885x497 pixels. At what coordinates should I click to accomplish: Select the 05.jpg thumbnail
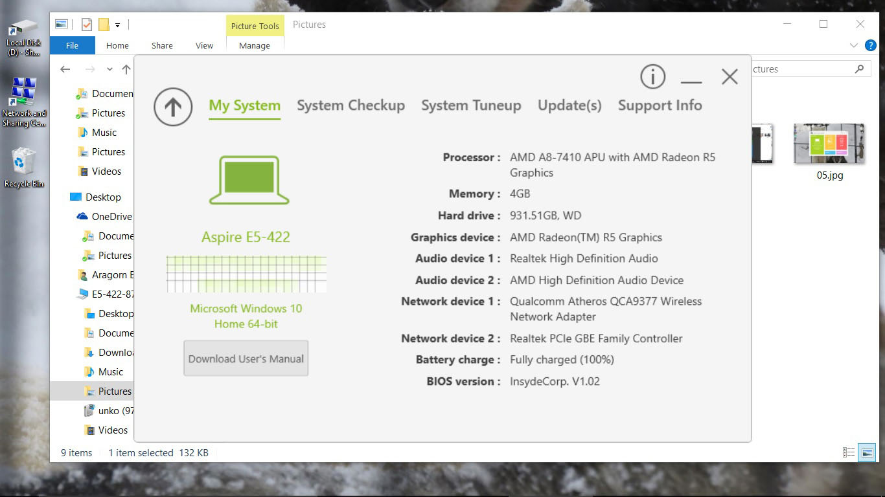[829, 145]
